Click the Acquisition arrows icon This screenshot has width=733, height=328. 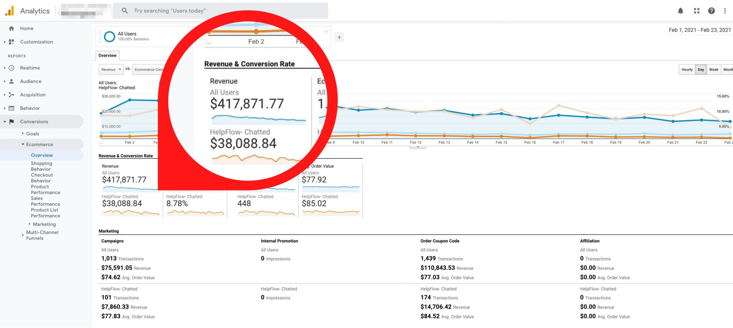click(11, 95)
